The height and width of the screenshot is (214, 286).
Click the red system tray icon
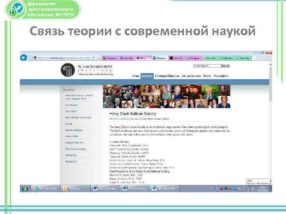click(222, 189)
